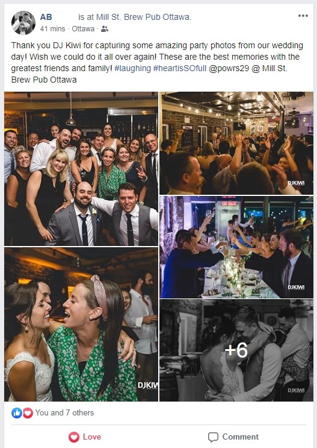Click the Comment button

coord(233,437)
